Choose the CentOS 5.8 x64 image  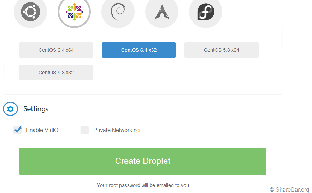[x=222, y=50]
